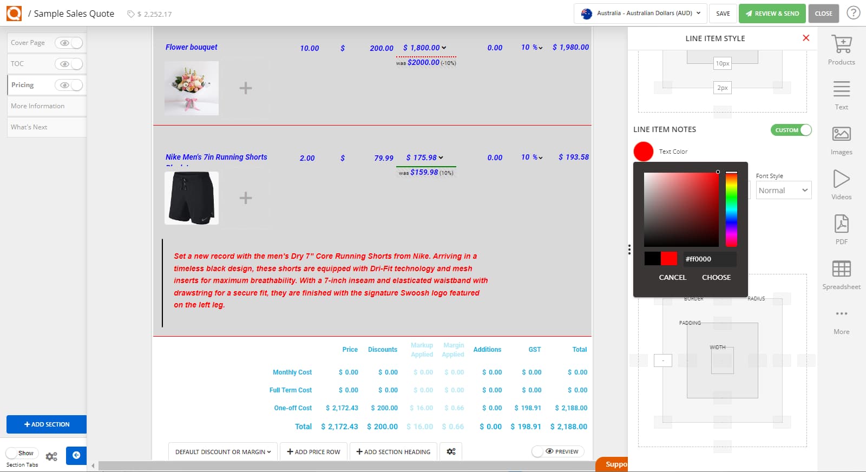Click Add Price Row button
Image resolution: width=866 pixels, height=472 pixels.
(313, 451)
